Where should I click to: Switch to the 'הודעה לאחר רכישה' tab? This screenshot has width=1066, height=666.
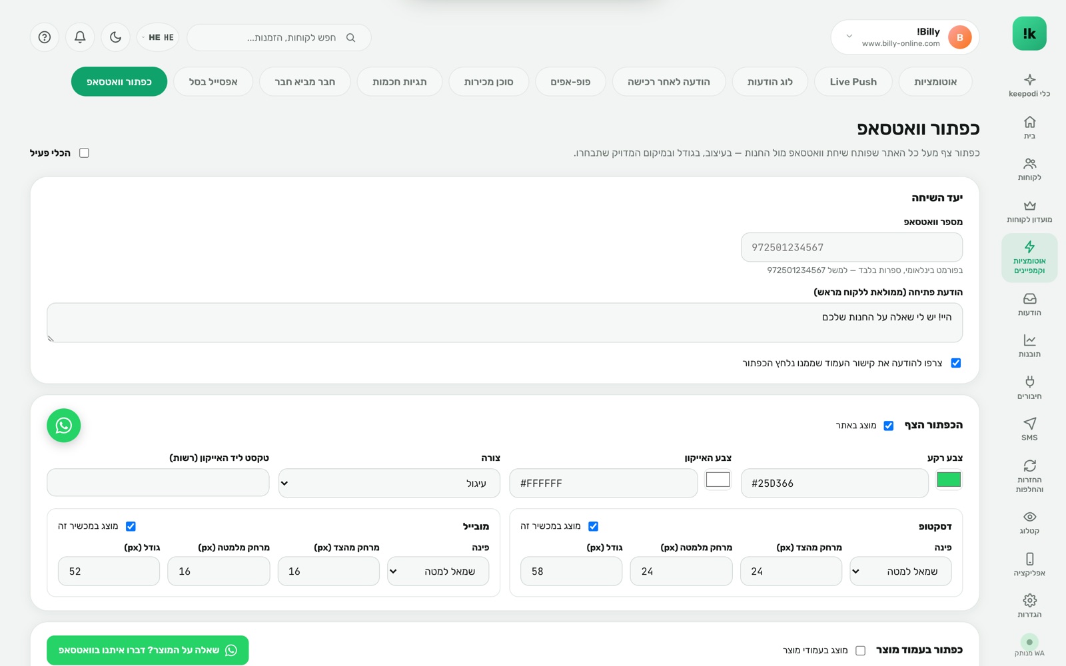pos(669,82)
